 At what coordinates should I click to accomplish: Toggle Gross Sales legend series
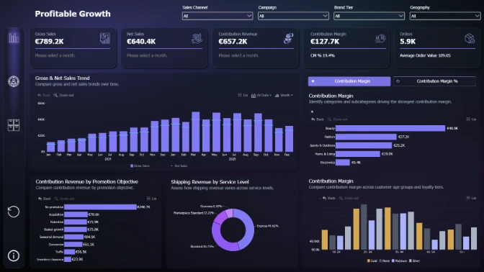click(140, 166)
